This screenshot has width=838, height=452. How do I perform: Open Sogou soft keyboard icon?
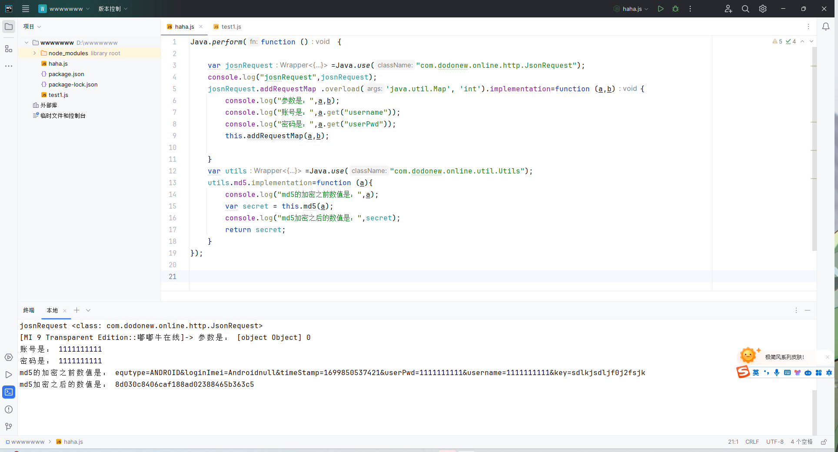pyautogui.click(x=787, y=372)
